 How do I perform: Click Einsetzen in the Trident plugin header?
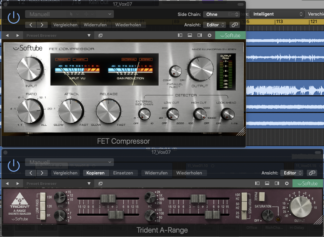click(123, 173)
